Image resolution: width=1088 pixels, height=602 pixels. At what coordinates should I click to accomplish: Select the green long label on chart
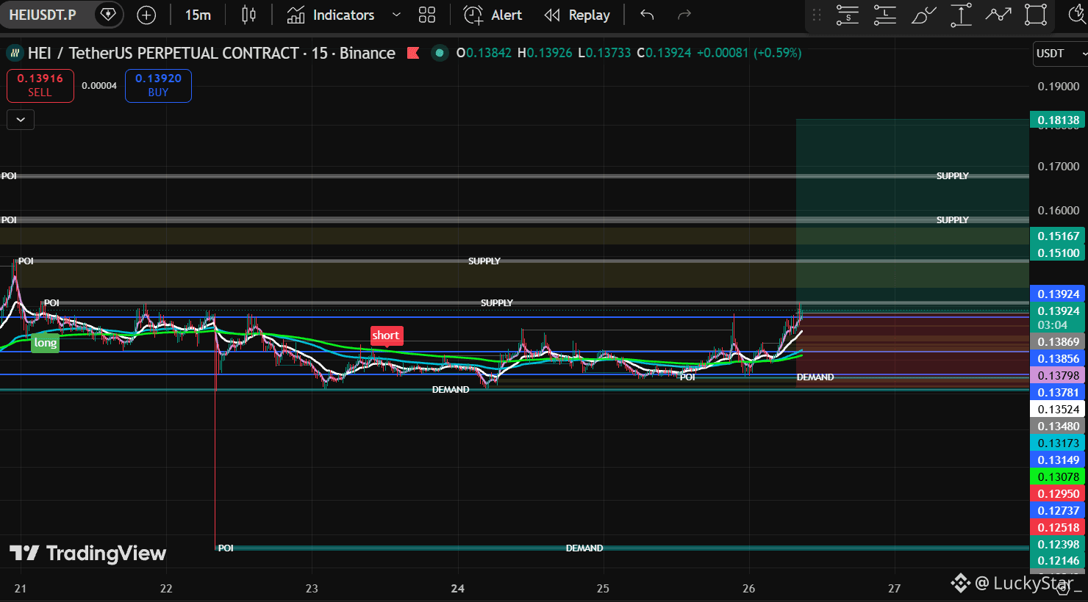tap(45, 343)
